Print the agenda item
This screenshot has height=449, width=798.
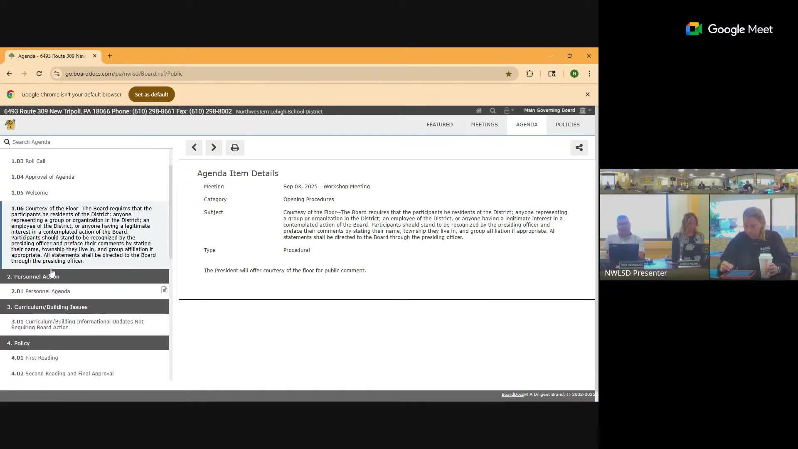click(x=235, y=148)
